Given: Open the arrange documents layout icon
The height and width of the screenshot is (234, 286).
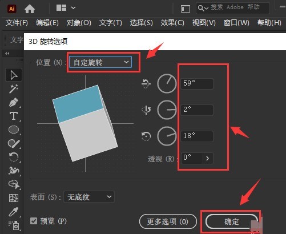Looking at the screenshot, I should pyautogui.click(x=61, y=8).
